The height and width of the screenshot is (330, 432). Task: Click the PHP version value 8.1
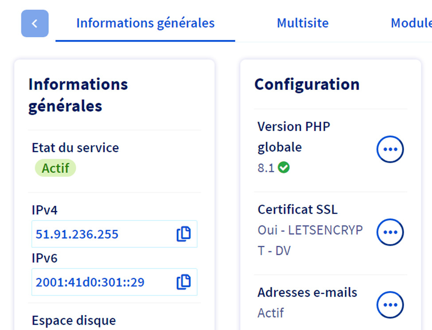tap(266, 168)
